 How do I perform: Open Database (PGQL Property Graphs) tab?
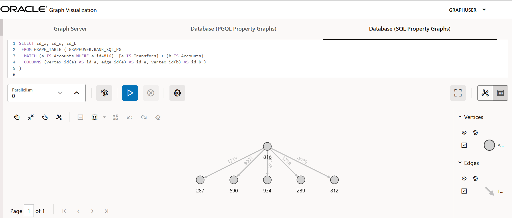(x=233, y=29)
